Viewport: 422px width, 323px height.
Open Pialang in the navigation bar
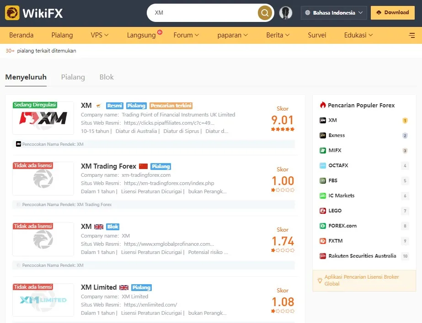pos(62,35)
